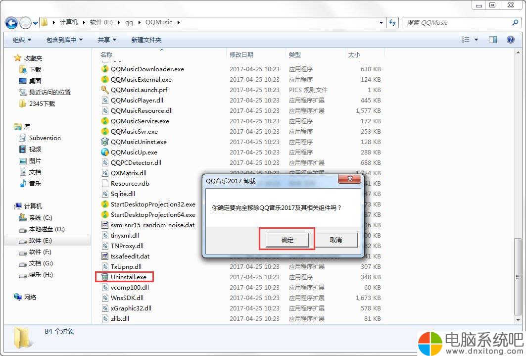Image resolution: width=526 pixels, height=356 pixels.
Task: Change view with the view icon
Action: pyautogui.click(x=466, y=40)
